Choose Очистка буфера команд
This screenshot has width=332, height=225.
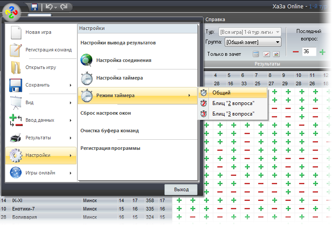tap(138, 131)
